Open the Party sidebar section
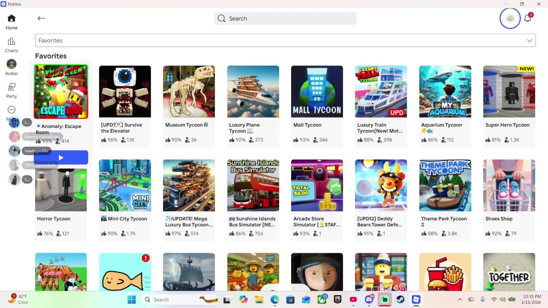The width and height of the screenshot is (548, 308). [x=12, y=90]
